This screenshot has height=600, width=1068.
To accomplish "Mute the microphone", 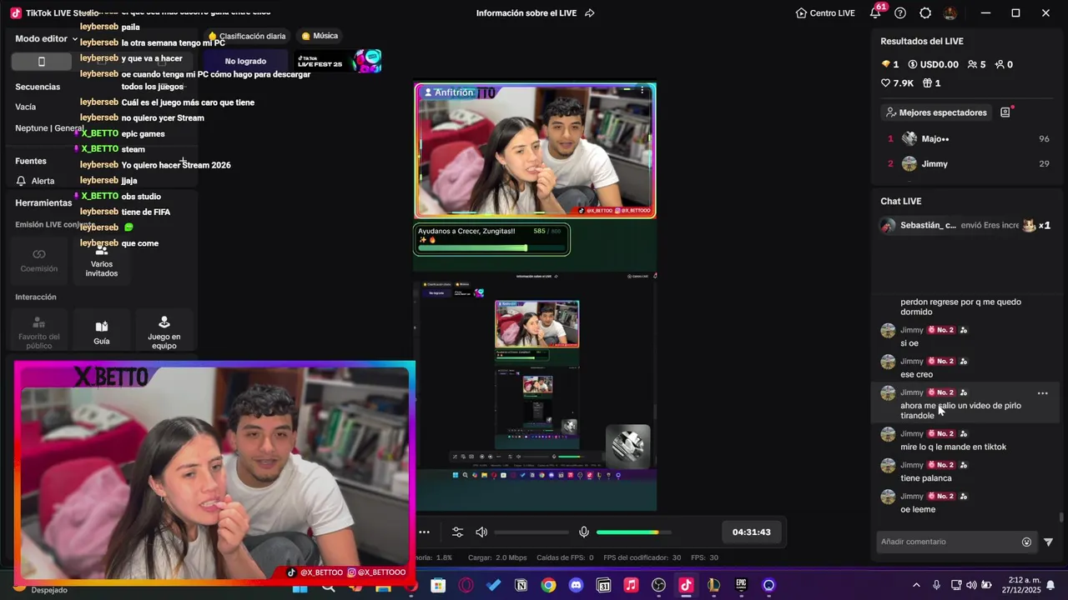I will point(584,532).
